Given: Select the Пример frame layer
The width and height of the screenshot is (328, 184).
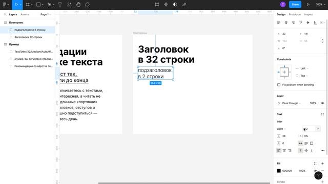Looking at the screenshot, I should coord(27,44).
